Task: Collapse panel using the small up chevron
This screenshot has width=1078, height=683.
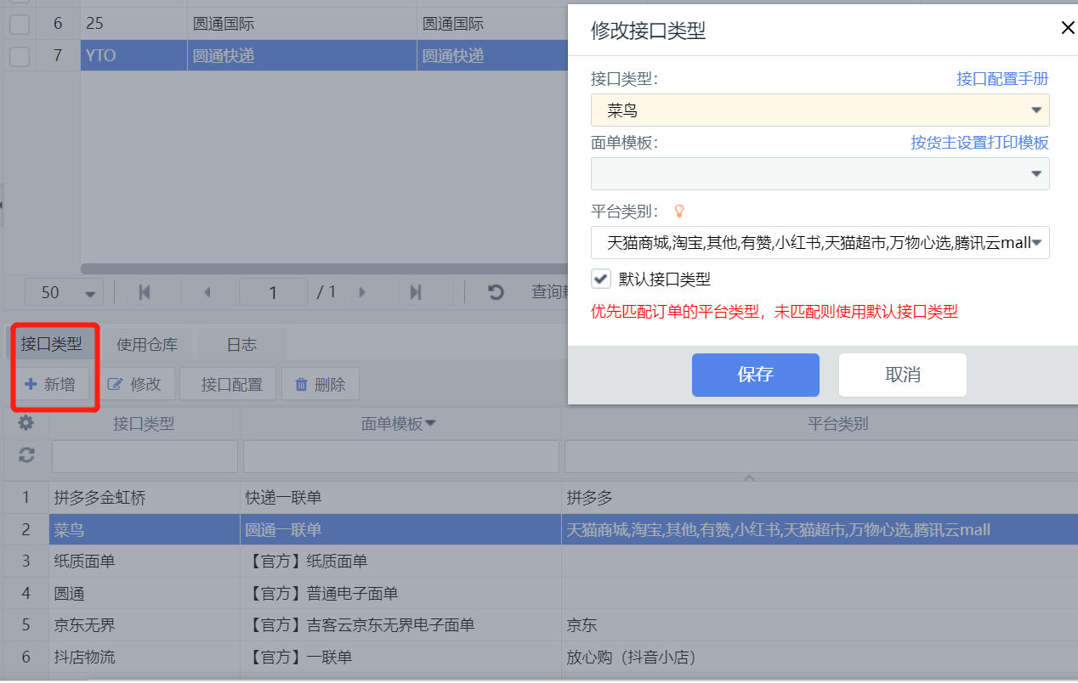Action: [x=749, y=478]
